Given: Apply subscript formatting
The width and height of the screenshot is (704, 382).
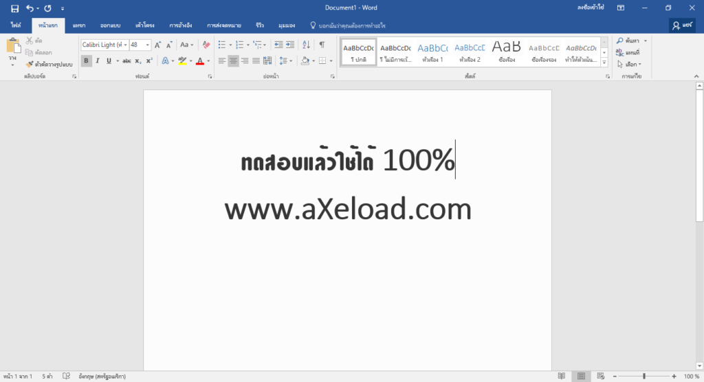Looking at the screenshot, I should (137, 61).
